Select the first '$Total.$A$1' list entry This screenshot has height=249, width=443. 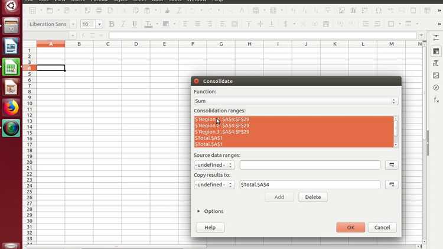[294, 138]
